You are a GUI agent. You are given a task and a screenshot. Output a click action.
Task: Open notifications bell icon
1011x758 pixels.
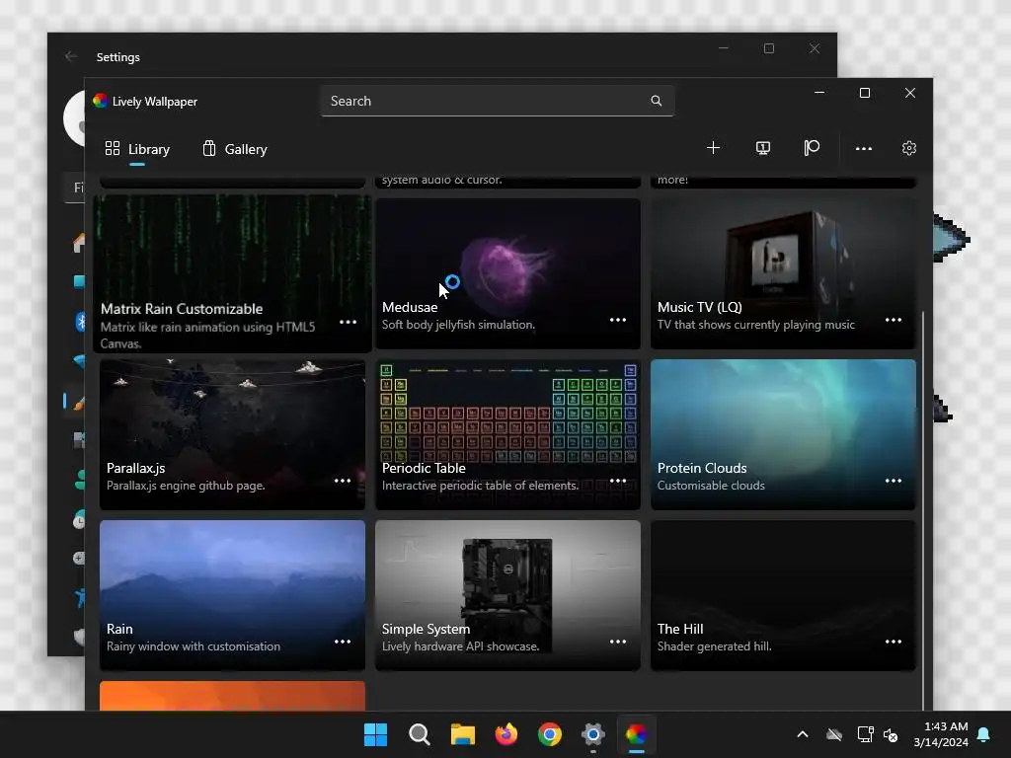[984, 734]
